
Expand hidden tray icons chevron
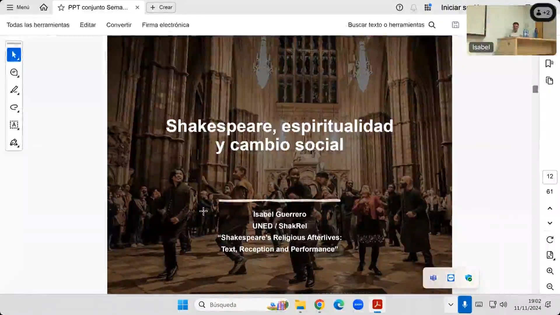451,305
